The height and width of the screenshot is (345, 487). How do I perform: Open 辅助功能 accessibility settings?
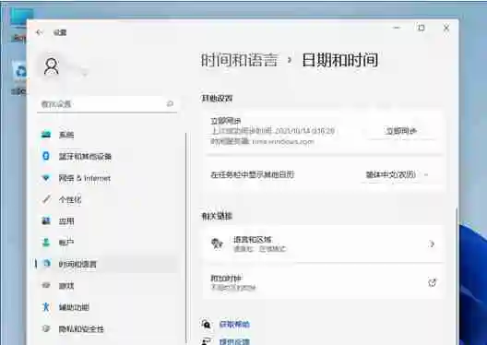point(107,307)
